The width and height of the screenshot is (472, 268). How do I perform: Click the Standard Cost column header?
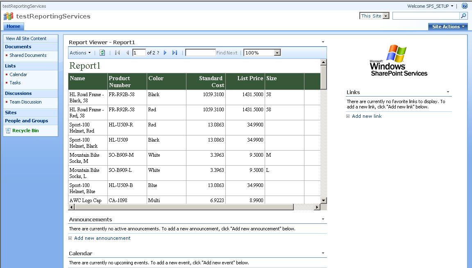point(206,81)
